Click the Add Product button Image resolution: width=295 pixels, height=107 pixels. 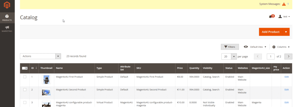[x=271, y=32]
